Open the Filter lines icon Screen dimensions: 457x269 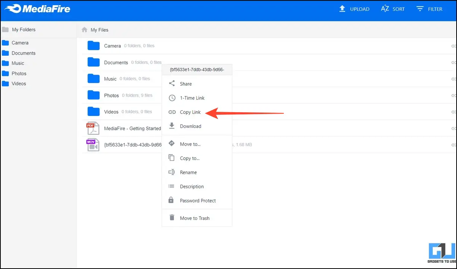pyautogui.click(x=420, y=9)
